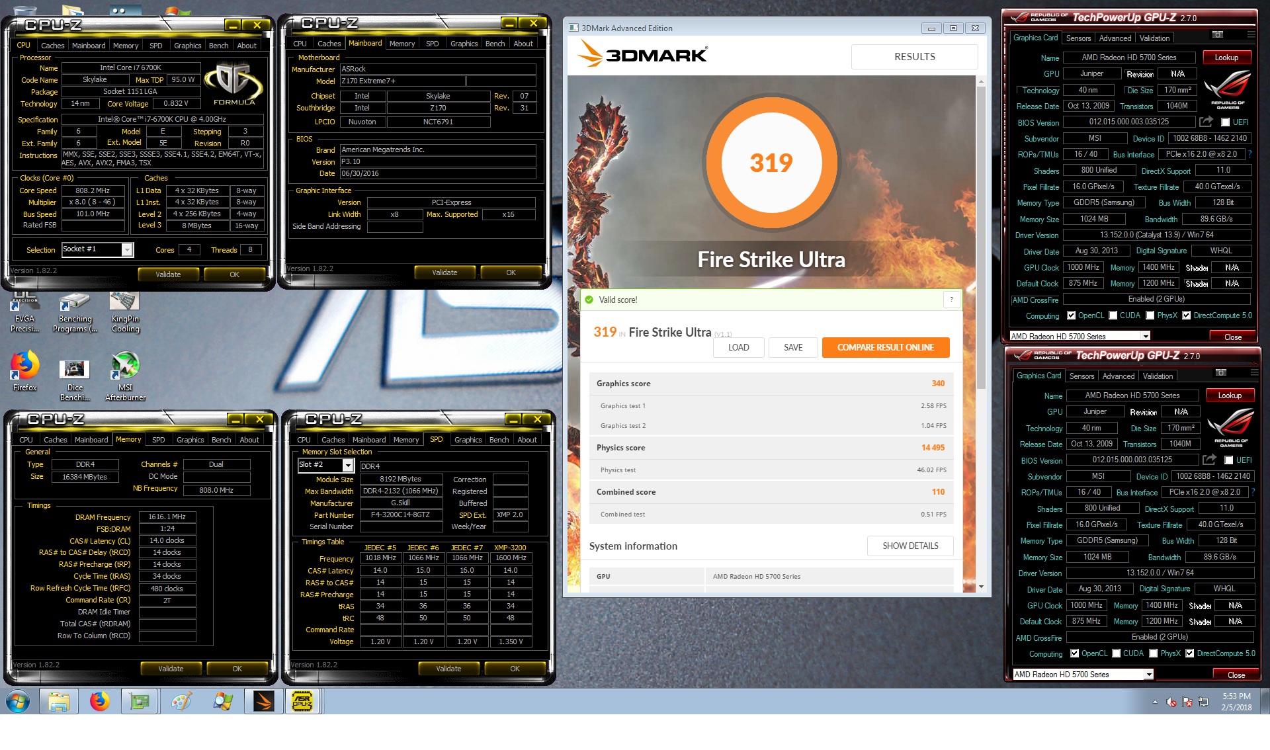Click the CPU-Z taskbar icon
The height and width of the screenshot is (750, 1270).
point(302,701)
